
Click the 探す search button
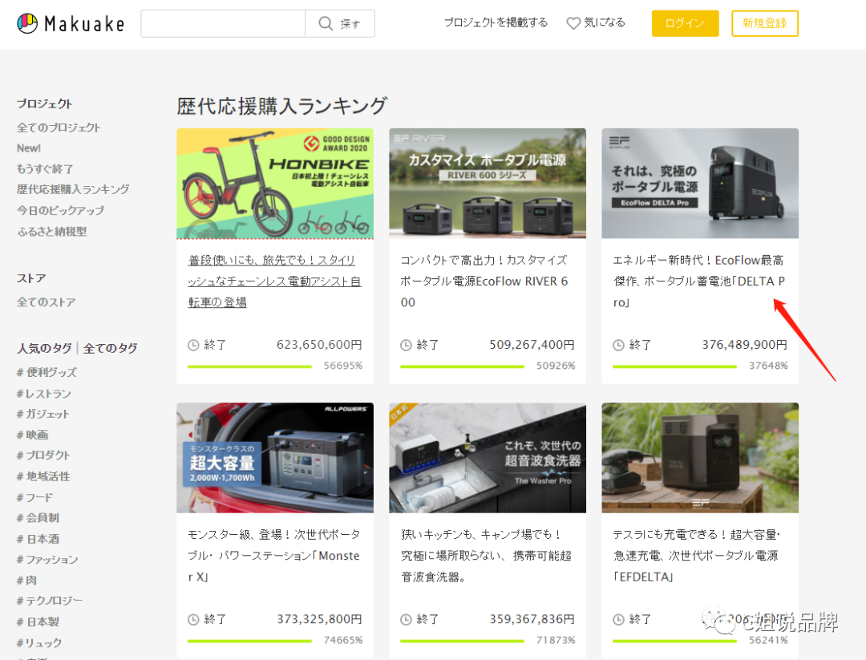(x=340, y=23)
